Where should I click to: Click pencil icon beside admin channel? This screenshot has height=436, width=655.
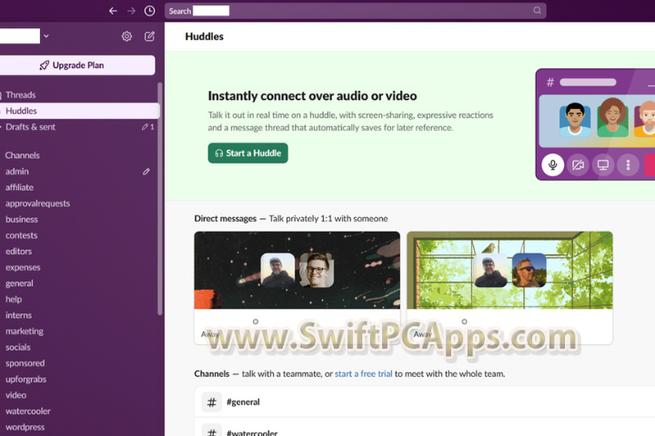tap(146, 172)
